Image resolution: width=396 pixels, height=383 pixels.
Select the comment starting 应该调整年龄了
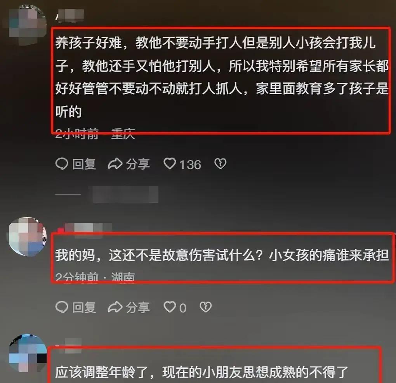pyautogui.click(x=201, y=372)
